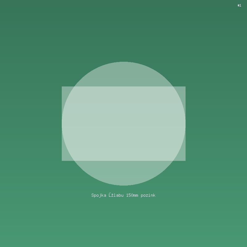Image resolution: width=247 pixels, height=247 pixels.
Task: Select the word "Spojka" in the caption
Action: coord(99,195)
